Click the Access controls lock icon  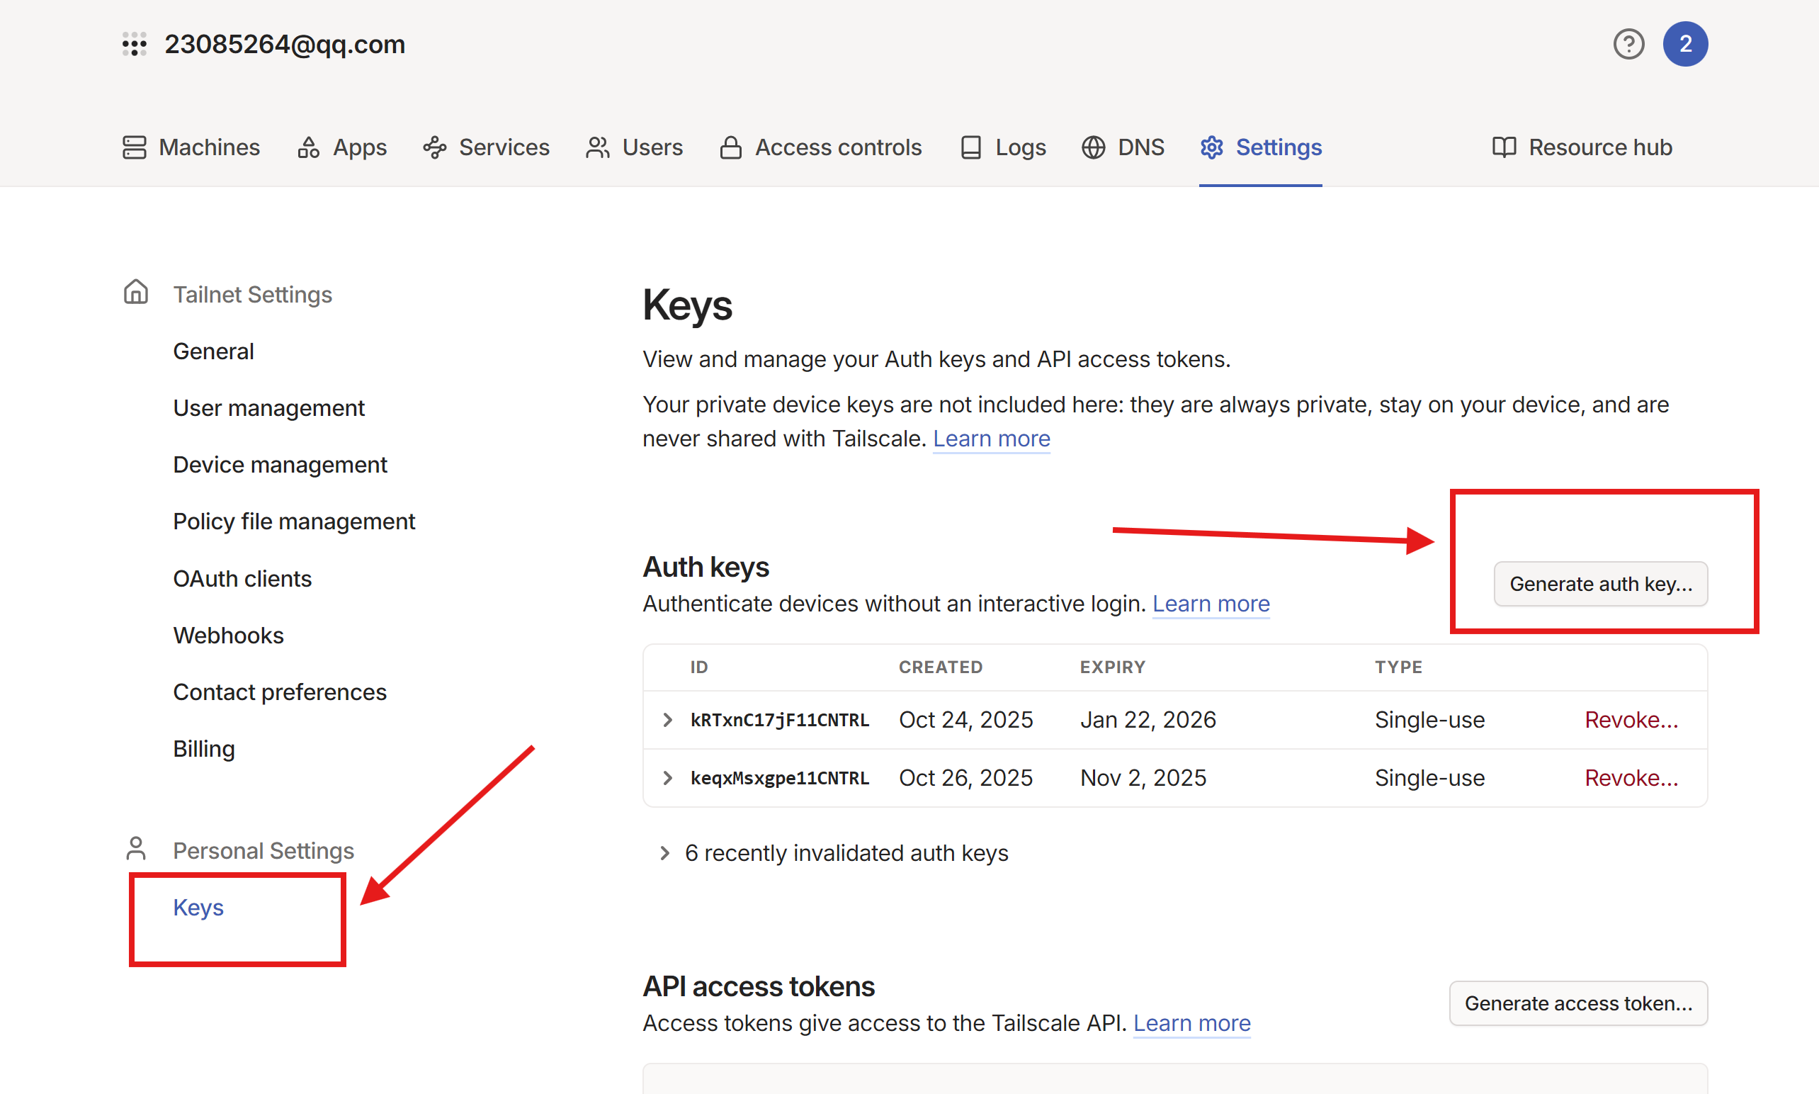click(730, 147)
